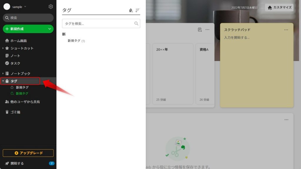This screenshot has width=301, height=169.
Task: Click the ノートブック book icon
Action: [x=7, y=73]
